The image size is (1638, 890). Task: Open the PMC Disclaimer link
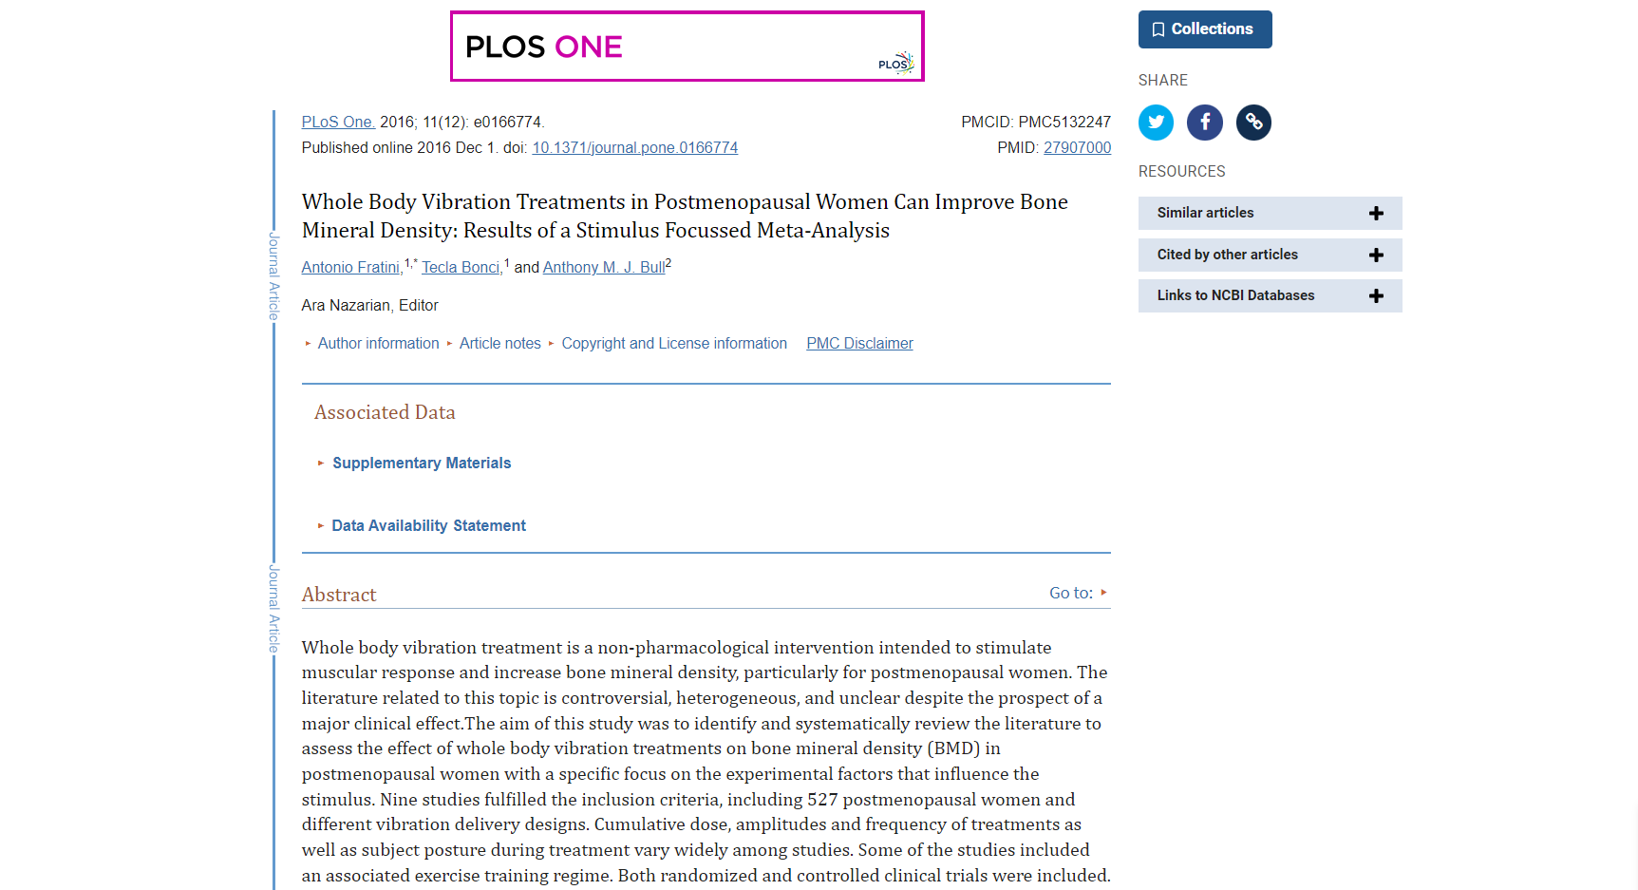pos(859,344)
